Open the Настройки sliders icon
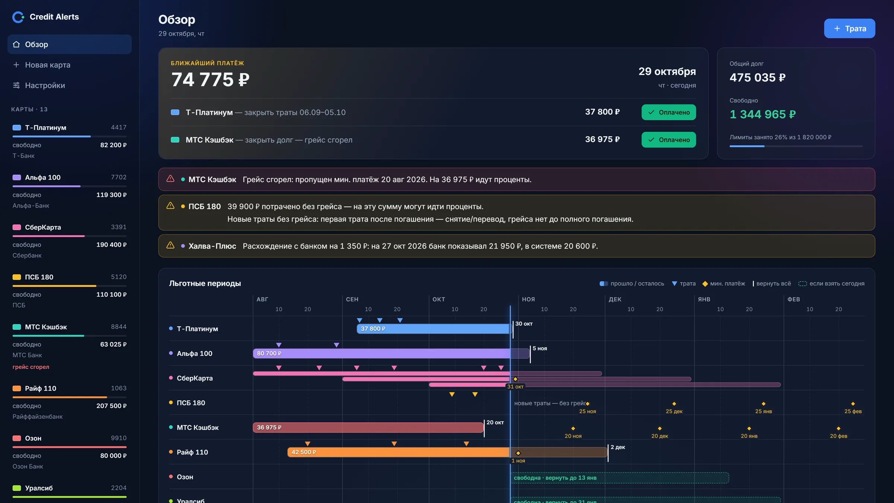This screenshot has width=894, height=503. tap(16, 85)
